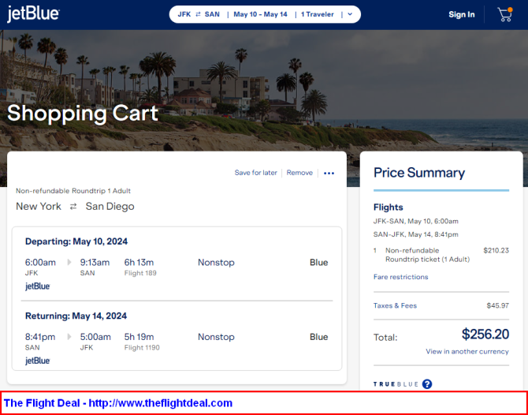The image size is (528, 415).
Task: Click the $256.20 total price
Action: point(485,334)
